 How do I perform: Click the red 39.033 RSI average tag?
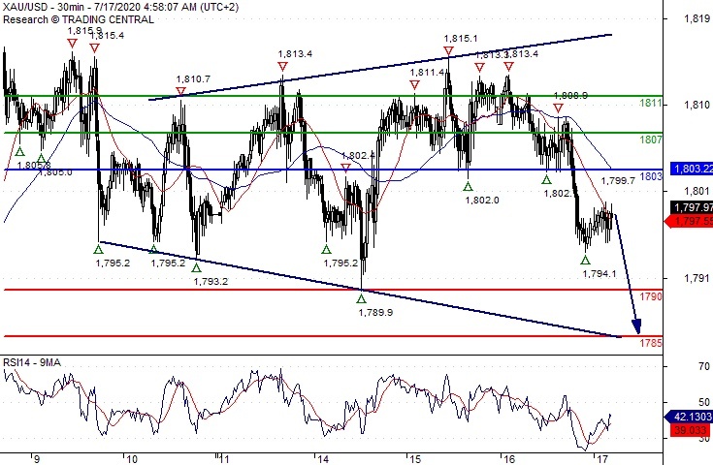pyautogui.click(x=691, y=430)
